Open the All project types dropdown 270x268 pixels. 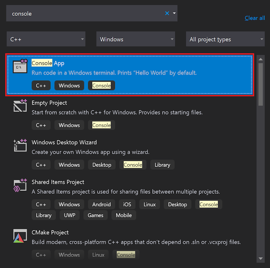[225, 39]
